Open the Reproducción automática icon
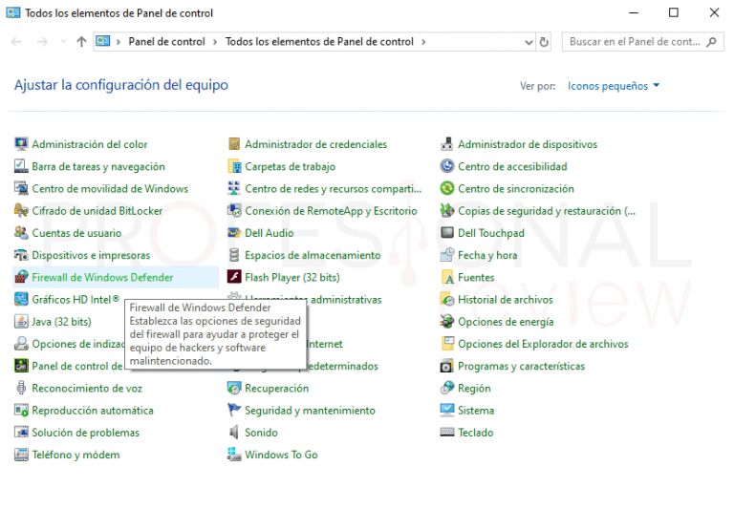Screen dimensions: 734x509 (21, 411)
